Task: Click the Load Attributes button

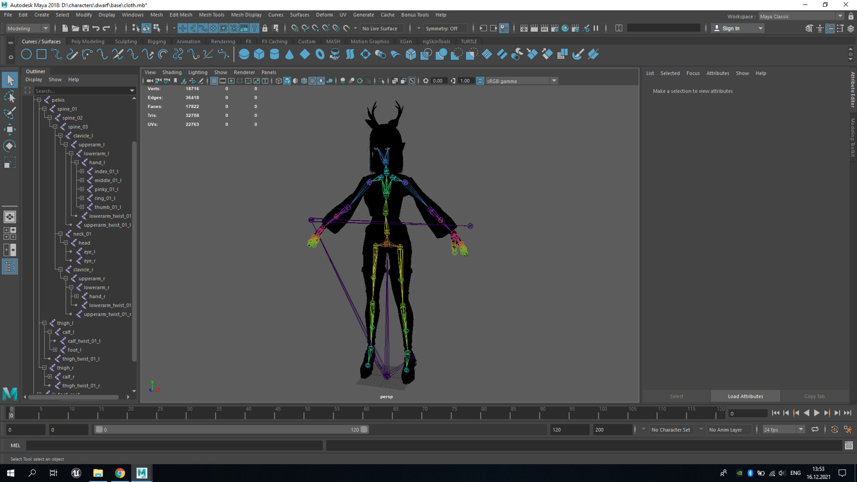Action: coord(745,396)
